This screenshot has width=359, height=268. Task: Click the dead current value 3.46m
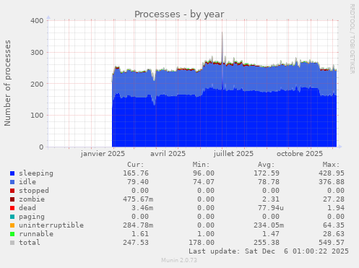tap(142, 208)
